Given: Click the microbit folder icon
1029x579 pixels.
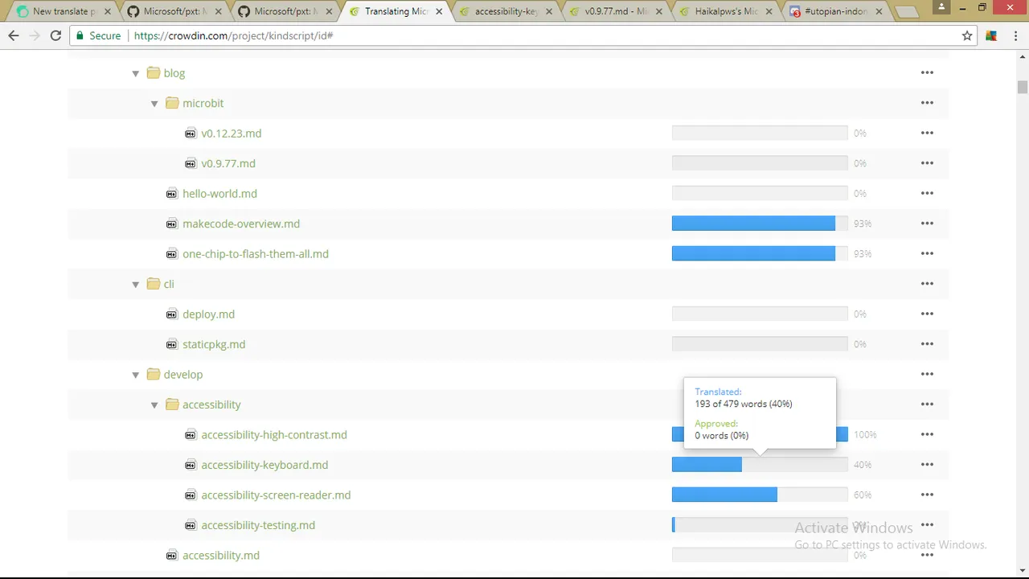Looking at the screenshot, I should 172,103.
